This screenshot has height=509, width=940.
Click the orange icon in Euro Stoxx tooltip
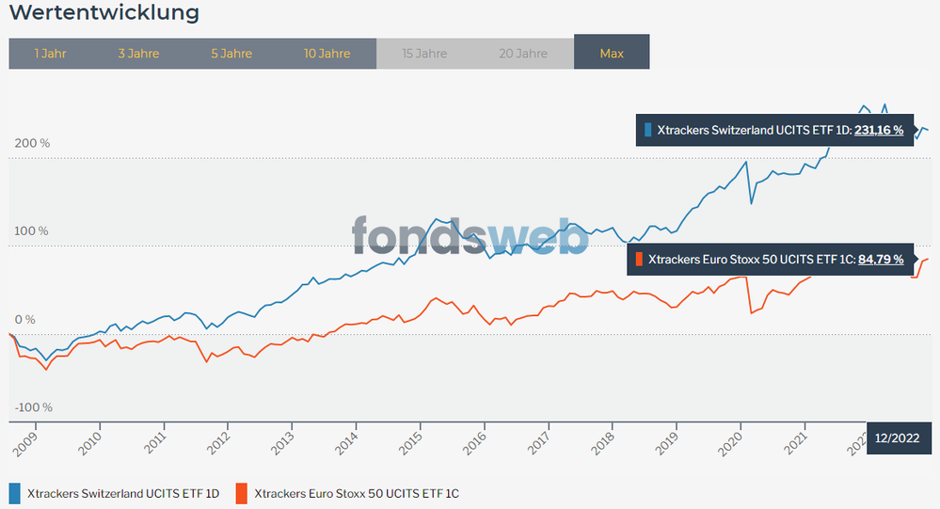click(x=639, y=260)
